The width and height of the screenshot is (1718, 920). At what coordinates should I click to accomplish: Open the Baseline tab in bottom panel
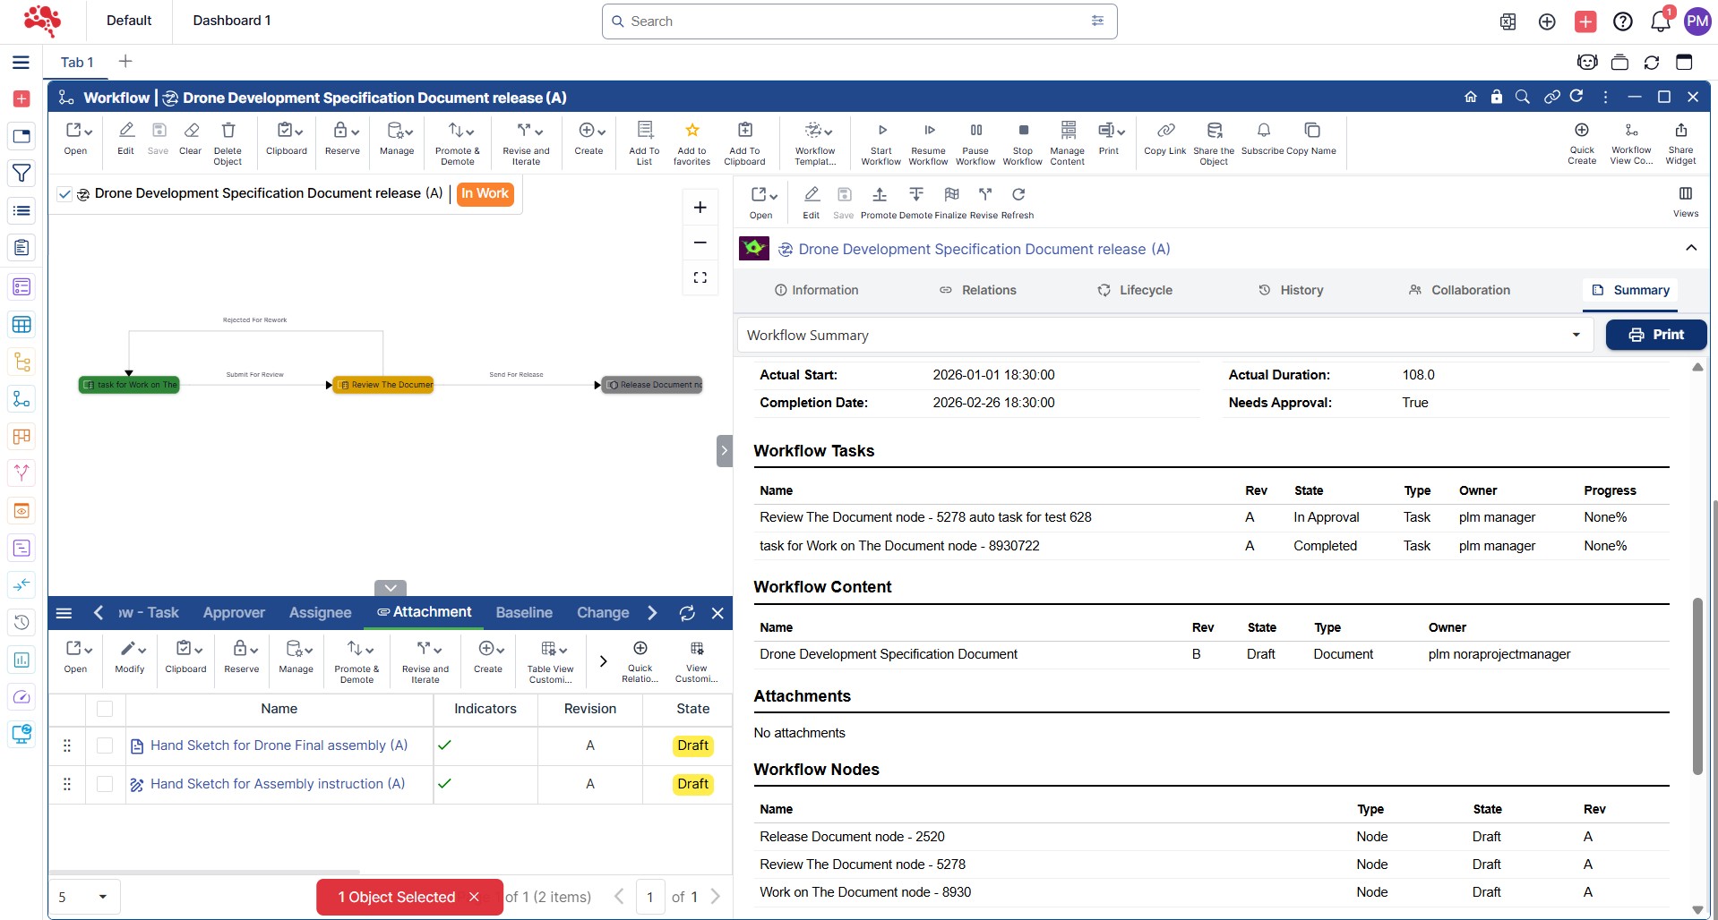pos(524,612)
